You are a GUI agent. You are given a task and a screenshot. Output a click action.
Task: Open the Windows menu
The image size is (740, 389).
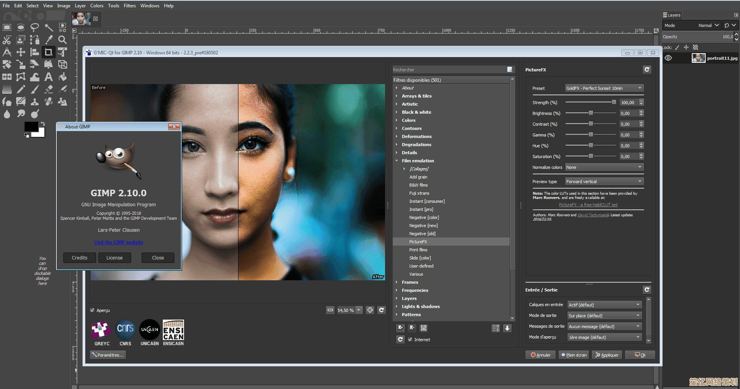pos(150,6)
